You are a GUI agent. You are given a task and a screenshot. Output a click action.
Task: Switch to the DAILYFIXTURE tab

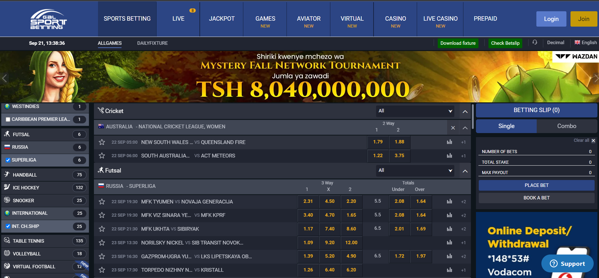click(x=152, y=43)
